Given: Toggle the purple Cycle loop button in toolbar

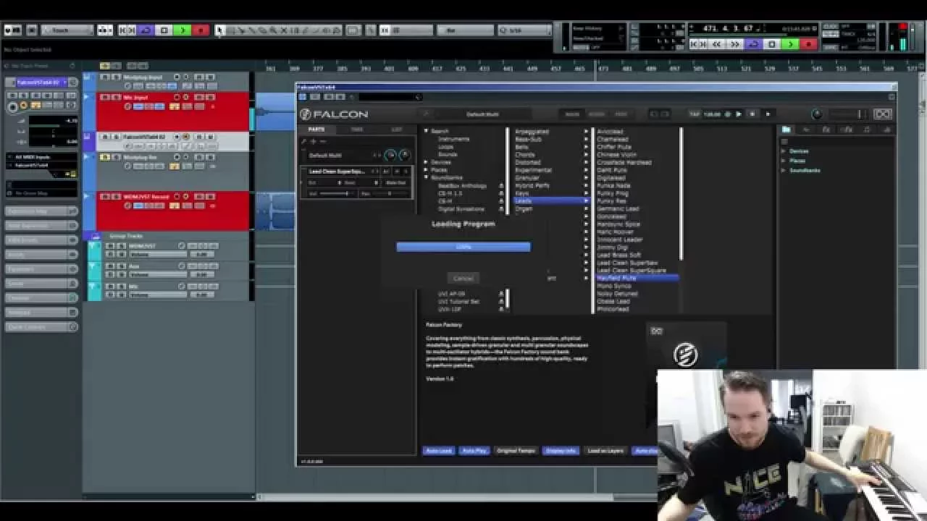Looking at the screenshot, I should point(146,30).
